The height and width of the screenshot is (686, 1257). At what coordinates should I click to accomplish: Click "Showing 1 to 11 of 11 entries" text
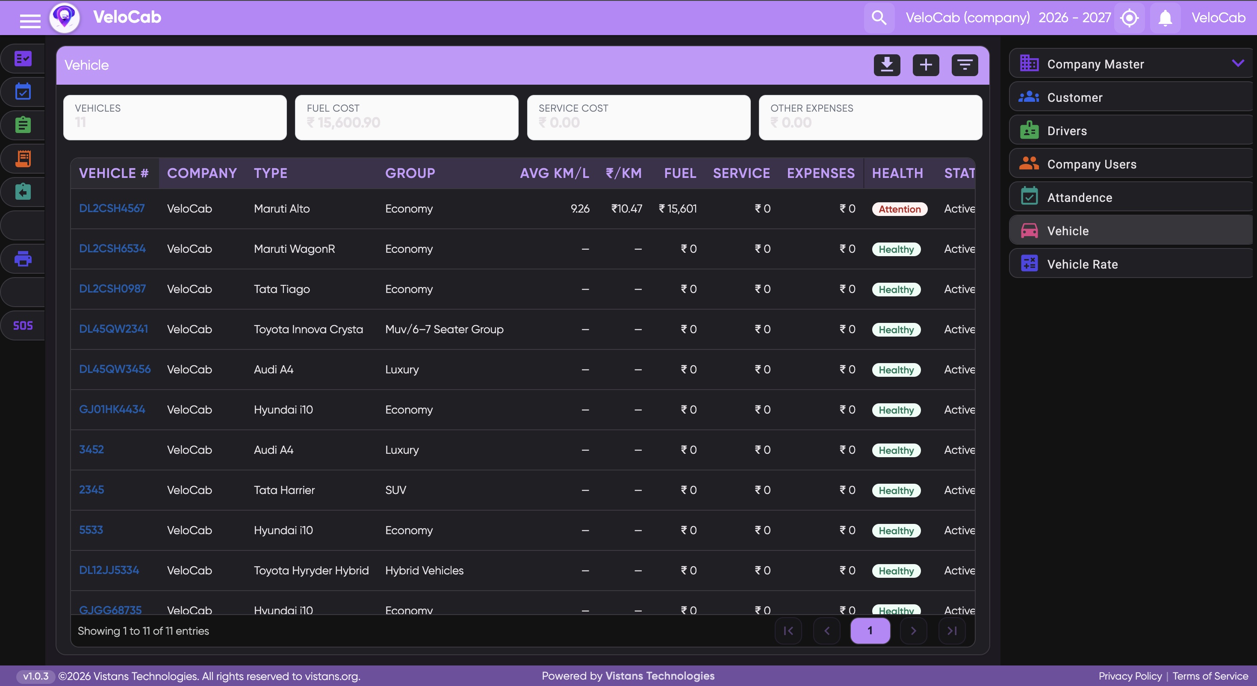click(x=143, y=631)
